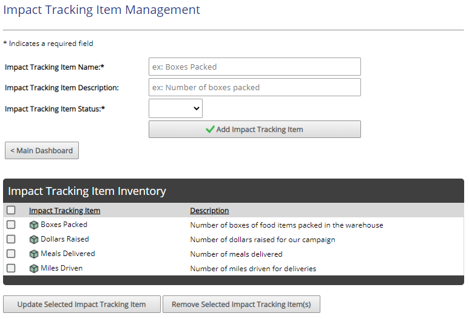The image size is (469, 319).
Task: Select the Meals Delivered item name
Action: [x=68, y=254]
